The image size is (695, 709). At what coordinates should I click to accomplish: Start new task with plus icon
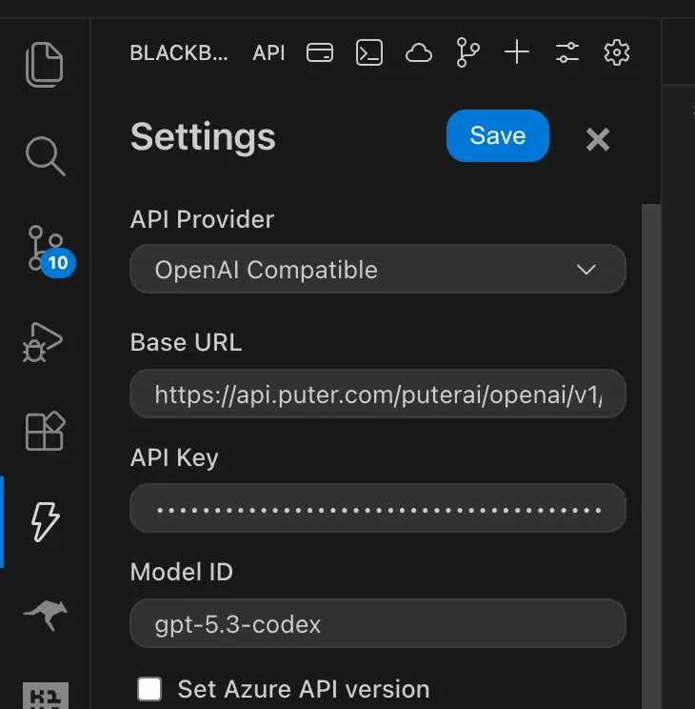tap(517, 52)
